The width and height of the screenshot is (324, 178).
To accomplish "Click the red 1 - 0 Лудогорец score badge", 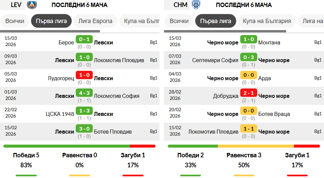I will [x=84, y=75].
